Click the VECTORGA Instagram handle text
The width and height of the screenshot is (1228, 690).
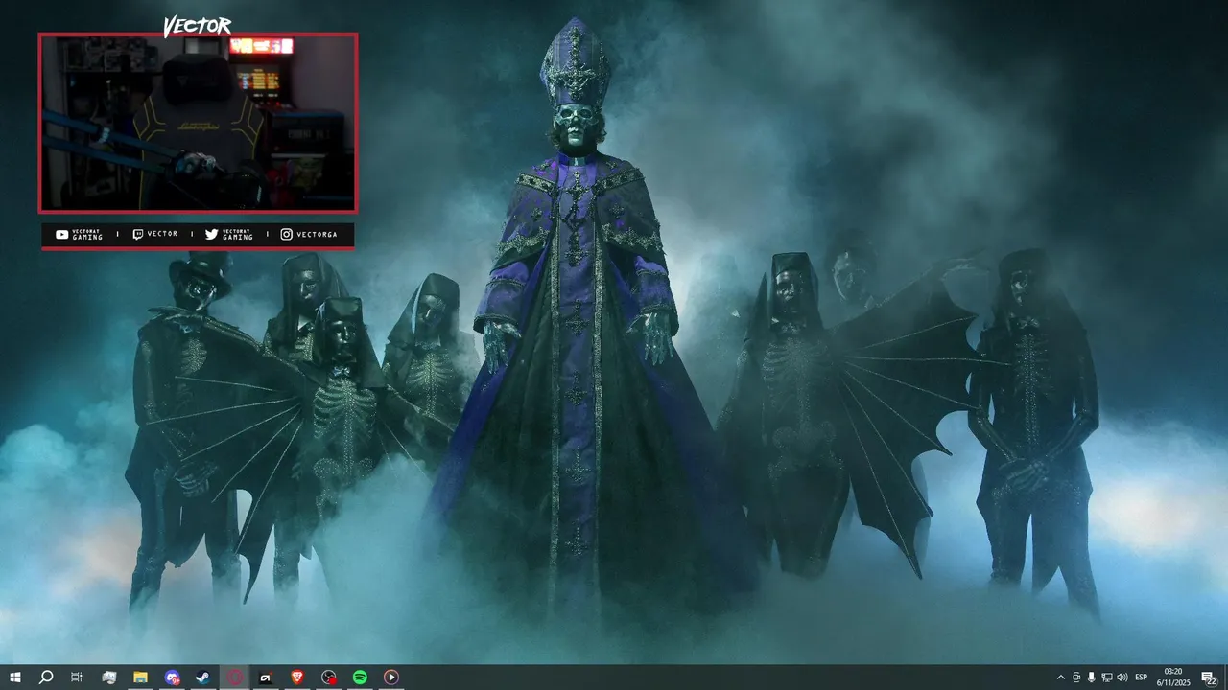317,234
